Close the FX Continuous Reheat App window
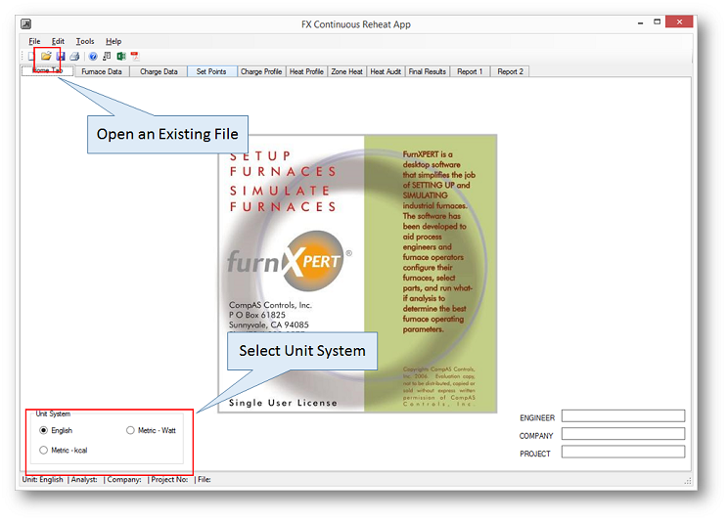Image resolution: width=727 pixels, height=520 pixels. (679, 22)
